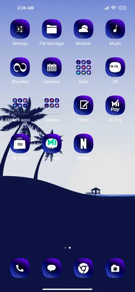This screenshot has width=135, height=292.
Task: Open Messages app in dock
Action: (52, 268)
